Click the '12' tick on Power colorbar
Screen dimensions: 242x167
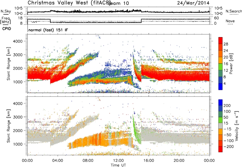(x=226, y=71)
